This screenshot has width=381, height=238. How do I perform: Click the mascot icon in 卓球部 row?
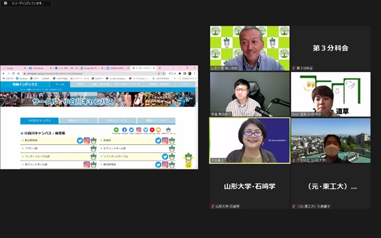tap(172, 140)
